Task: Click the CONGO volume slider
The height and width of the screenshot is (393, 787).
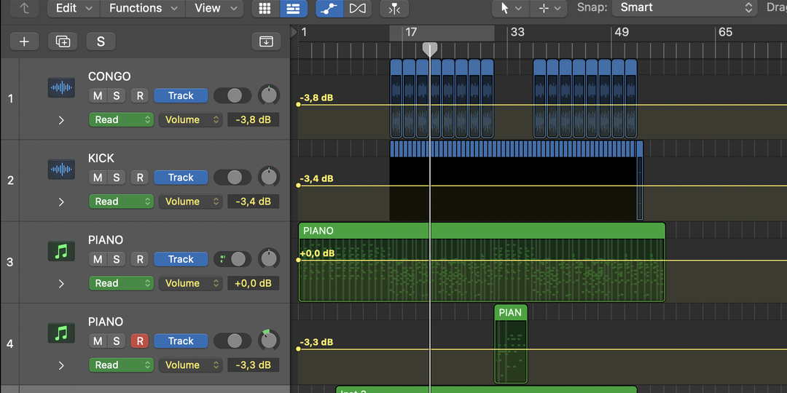Action: (x=232, y=96)
